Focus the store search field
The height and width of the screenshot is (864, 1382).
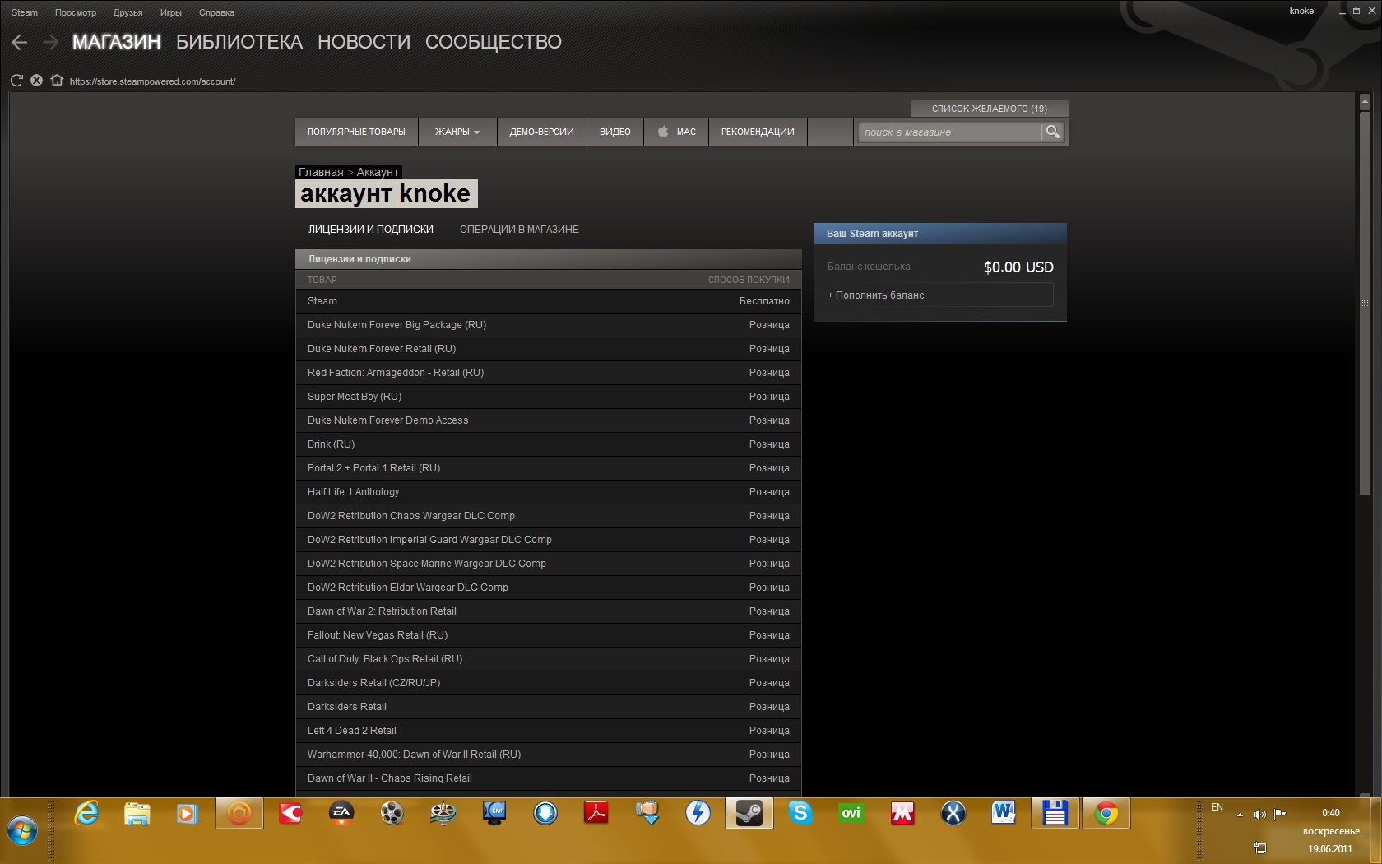950,132
